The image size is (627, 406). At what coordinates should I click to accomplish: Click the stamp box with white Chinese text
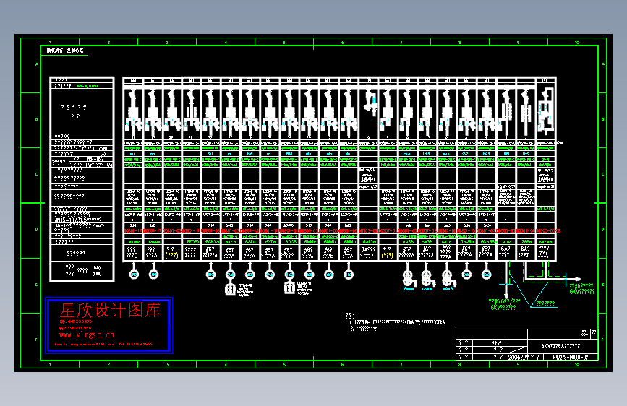pos(64,51)
